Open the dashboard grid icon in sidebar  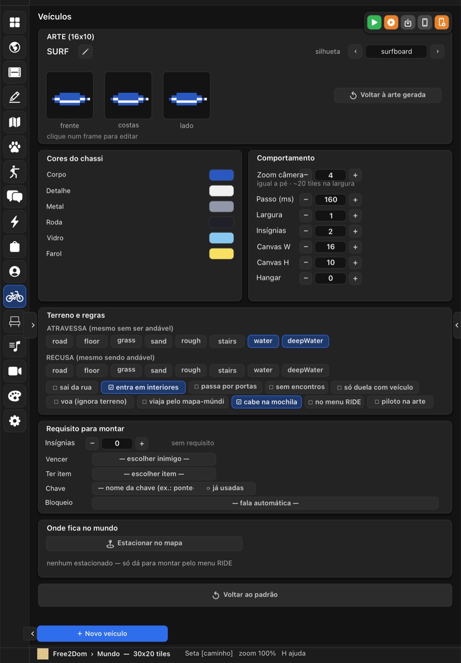pos(15,22)
